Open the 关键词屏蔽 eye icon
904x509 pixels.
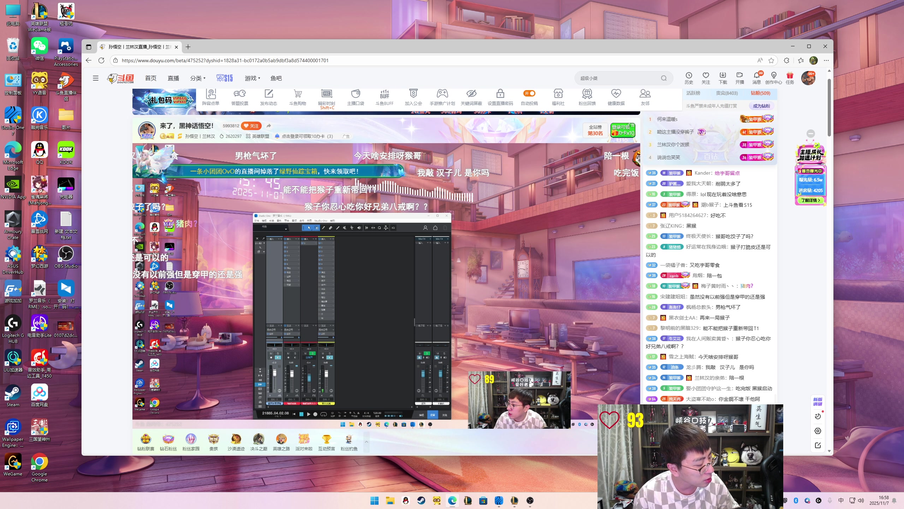471,94
